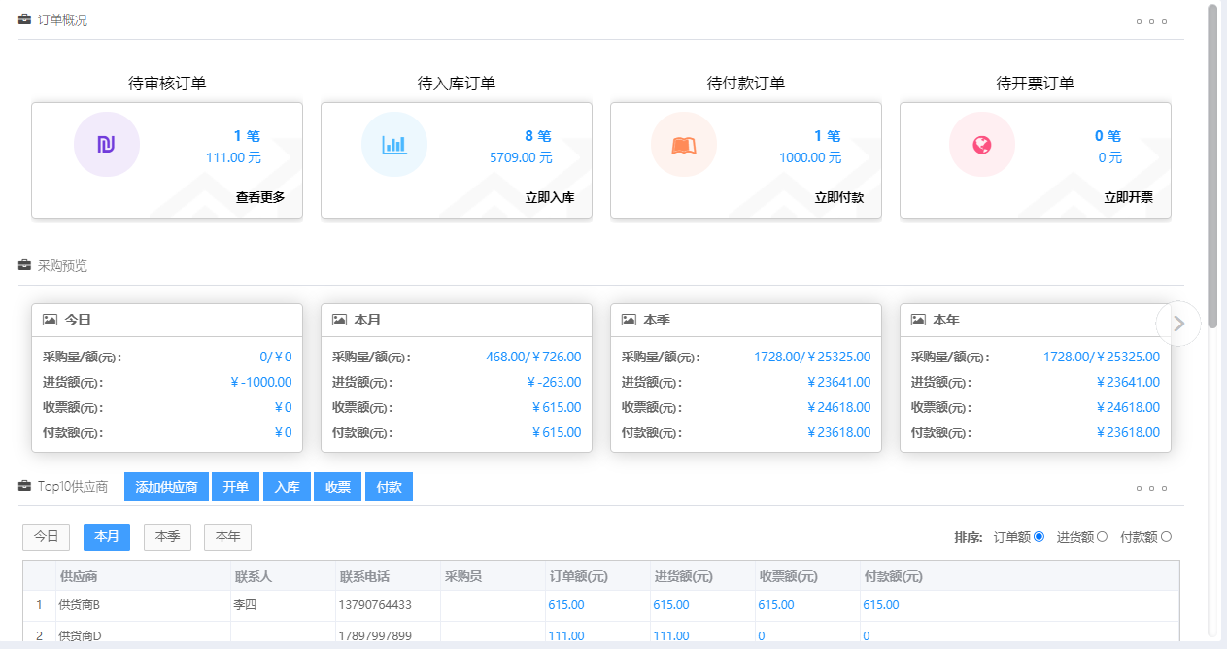Click the pink globe icon in 待开票订单 card
This screenshot has height=649, width=1227.
(x=982, y=145)
